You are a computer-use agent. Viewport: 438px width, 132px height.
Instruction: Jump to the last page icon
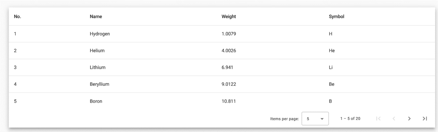pyautogui.click(x=424, y=118)
